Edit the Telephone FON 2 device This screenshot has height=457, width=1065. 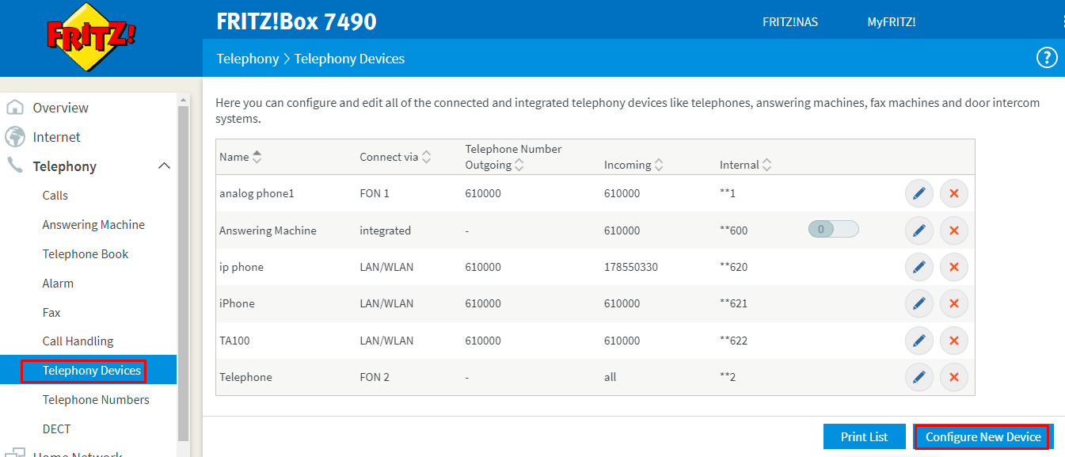click(919, 377)
